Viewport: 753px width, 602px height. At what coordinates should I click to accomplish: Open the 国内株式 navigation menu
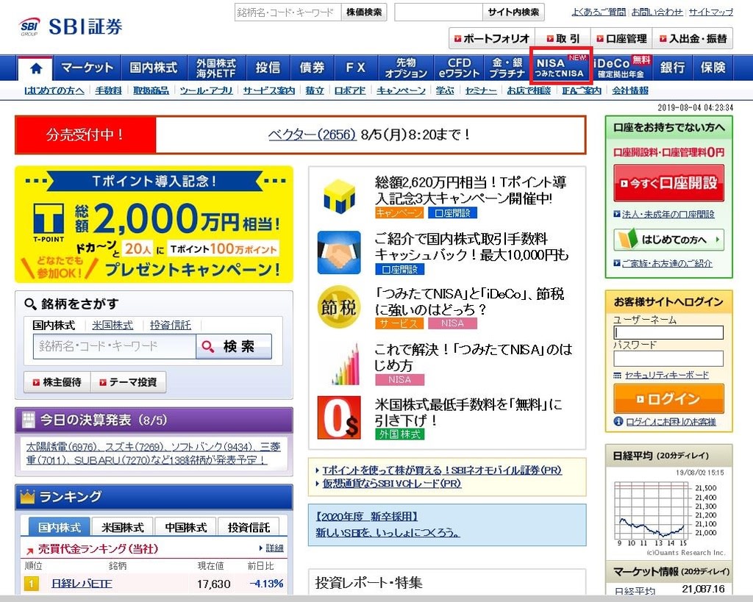pos(153,68)
